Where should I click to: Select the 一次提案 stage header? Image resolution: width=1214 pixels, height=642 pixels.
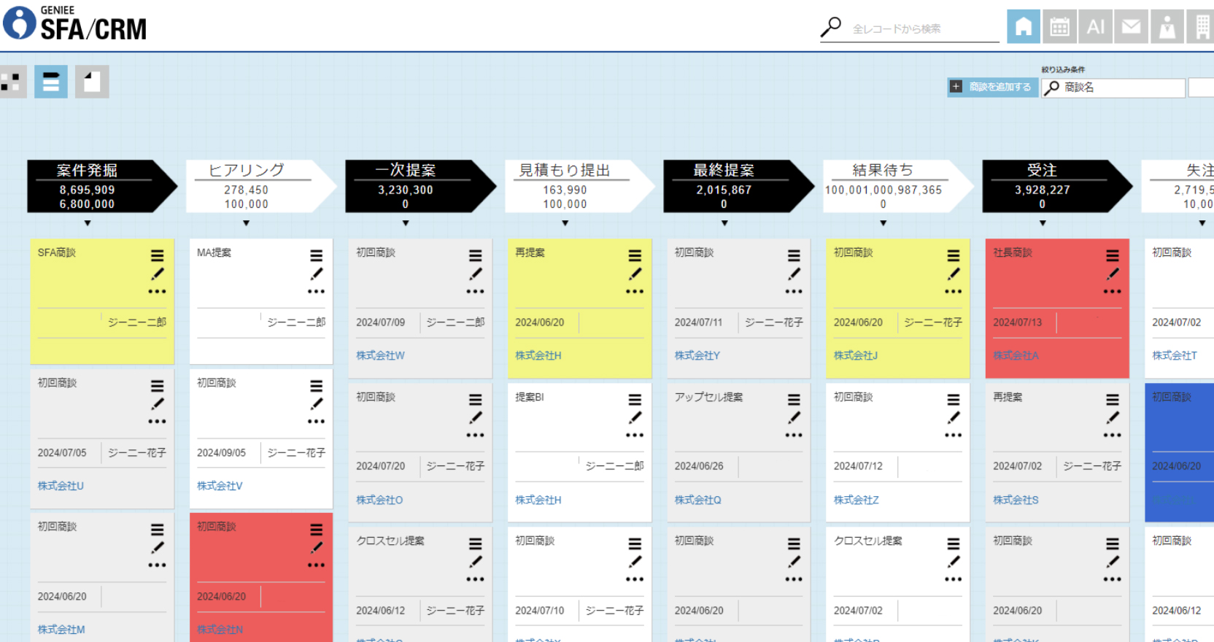[420, 186]
